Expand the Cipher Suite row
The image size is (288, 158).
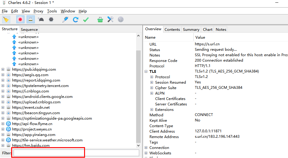(x=152, y=88)
